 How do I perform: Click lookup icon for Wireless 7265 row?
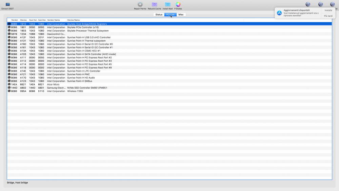coord(9,91)
